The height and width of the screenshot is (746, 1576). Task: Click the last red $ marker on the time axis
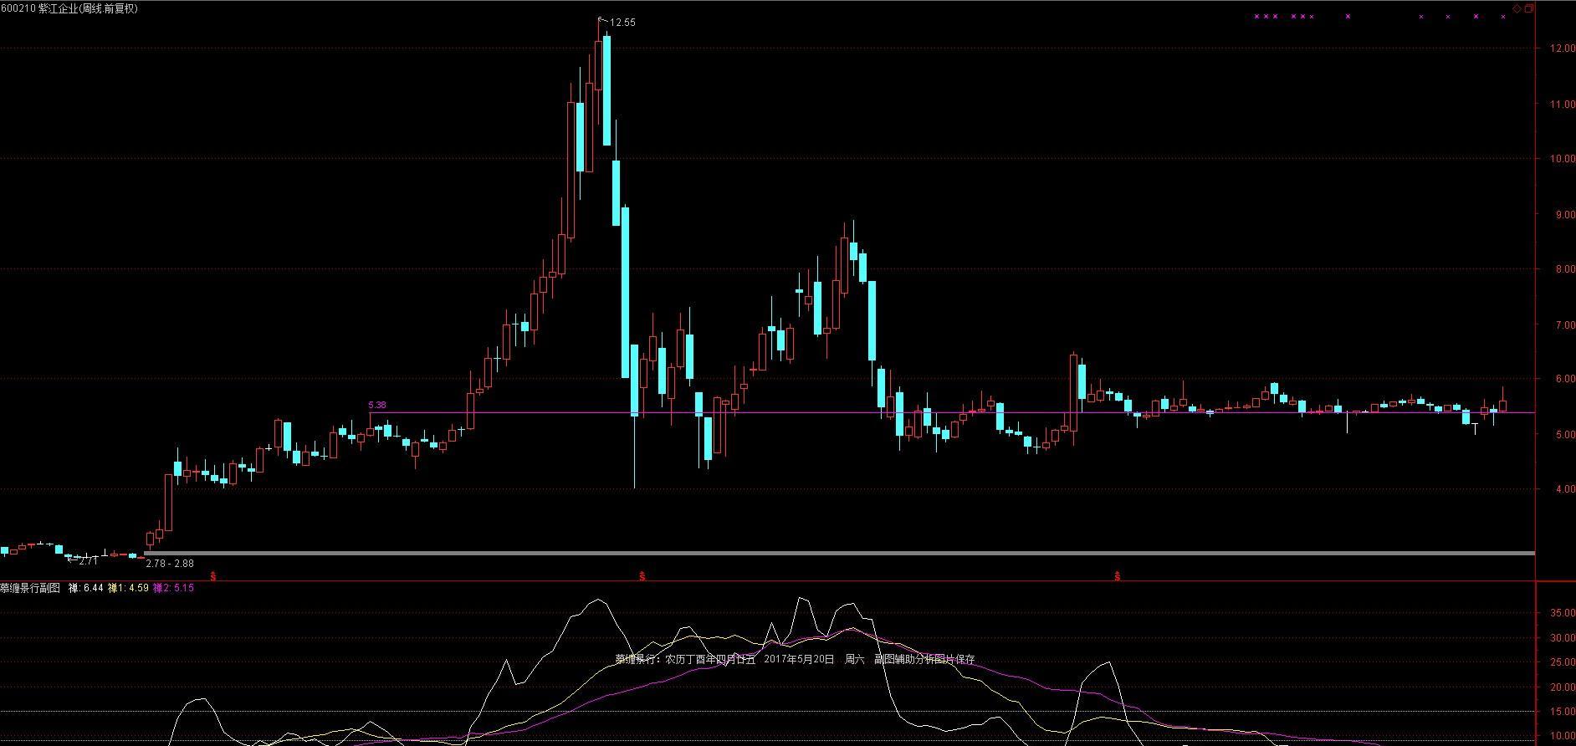[x=1118, y=576]
